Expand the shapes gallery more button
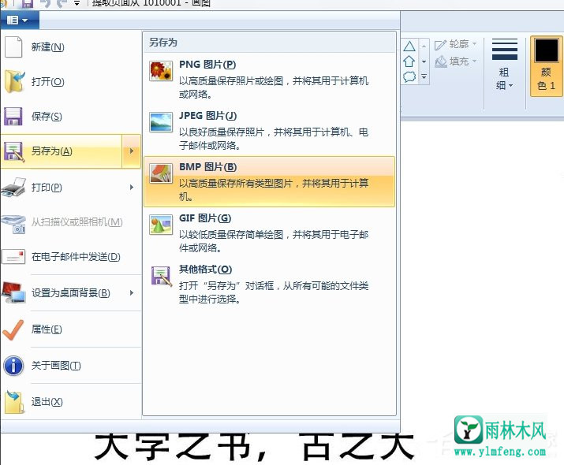Screen dimensions: 564x465 (424, 76)
